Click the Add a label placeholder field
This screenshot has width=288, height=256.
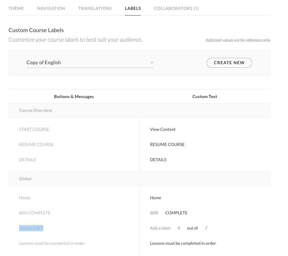[160, 228]
